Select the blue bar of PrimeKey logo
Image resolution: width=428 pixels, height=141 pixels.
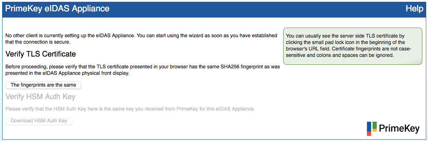pyautogui.click(x=369, y=127)
